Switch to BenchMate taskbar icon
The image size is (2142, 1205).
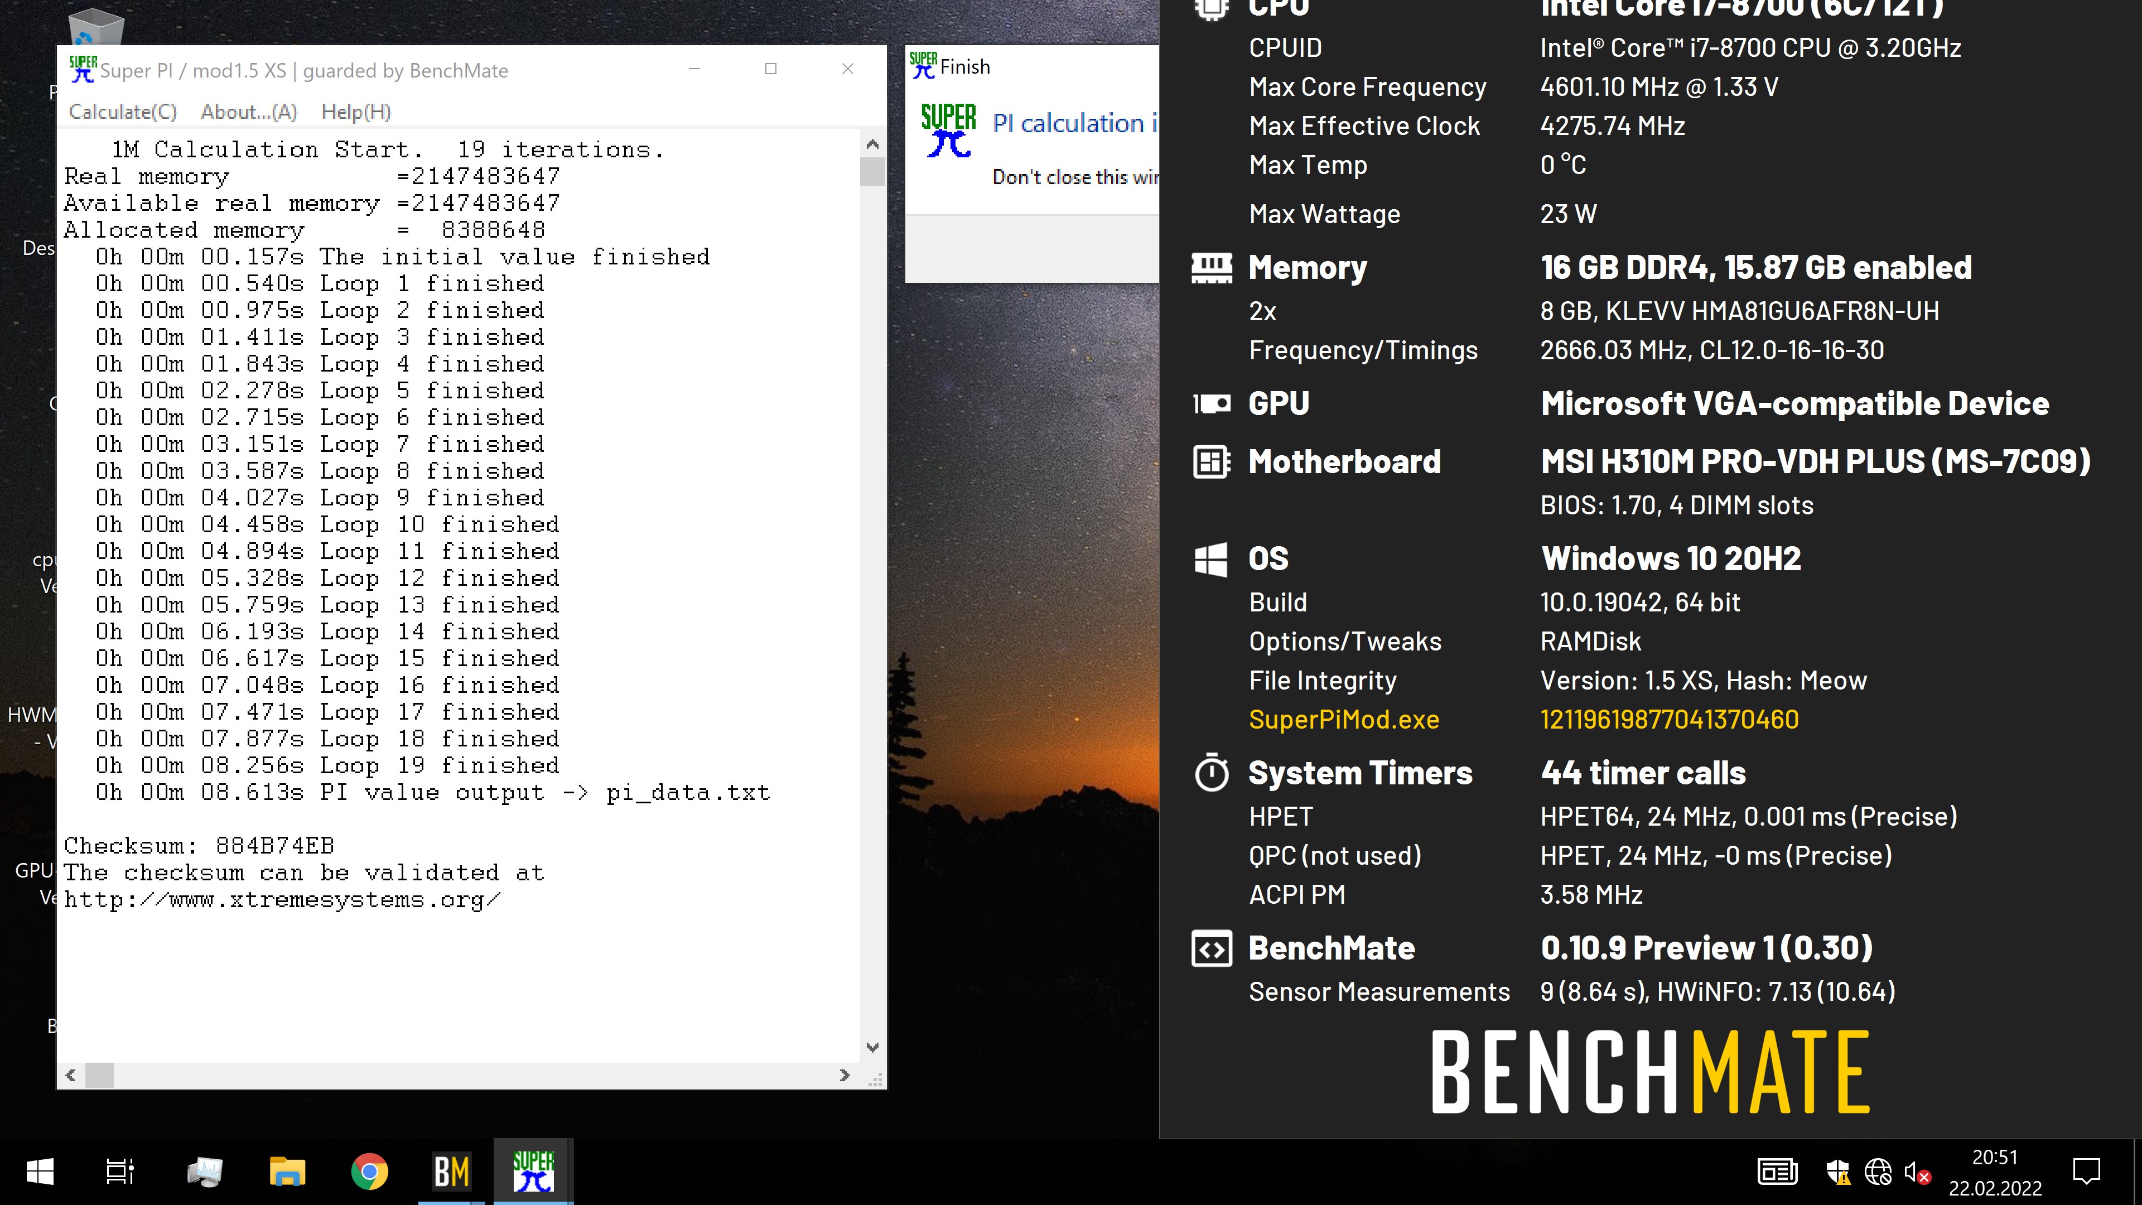click(451, 1172)
